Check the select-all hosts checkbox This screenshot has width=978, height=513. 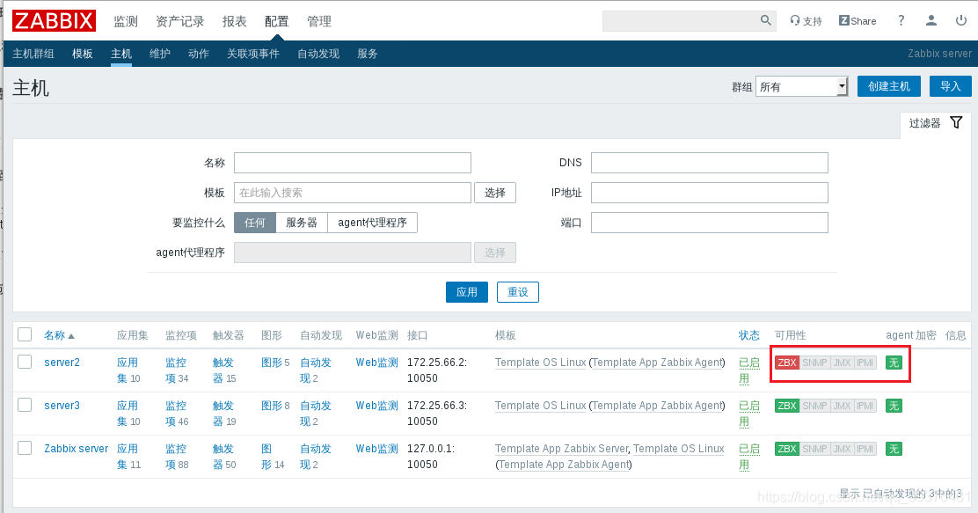[x=25, y=334]
